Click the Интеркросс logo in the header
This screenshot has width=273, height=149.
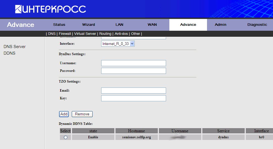tap(50, 9)
